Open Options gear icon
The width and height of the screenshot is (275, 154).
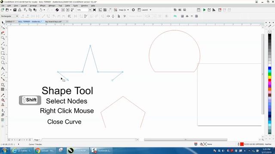pos(133,10)
